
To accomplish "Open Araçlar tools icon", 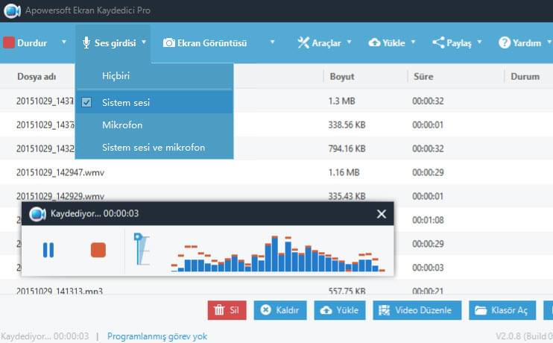I will (303, 43).
